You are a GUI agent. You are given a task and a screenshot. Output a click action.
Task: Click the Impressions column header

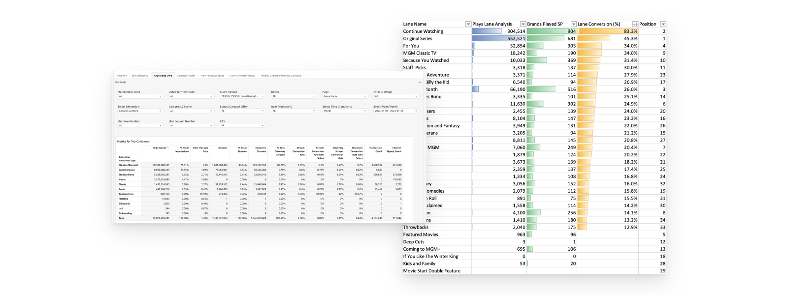(159, 148)
